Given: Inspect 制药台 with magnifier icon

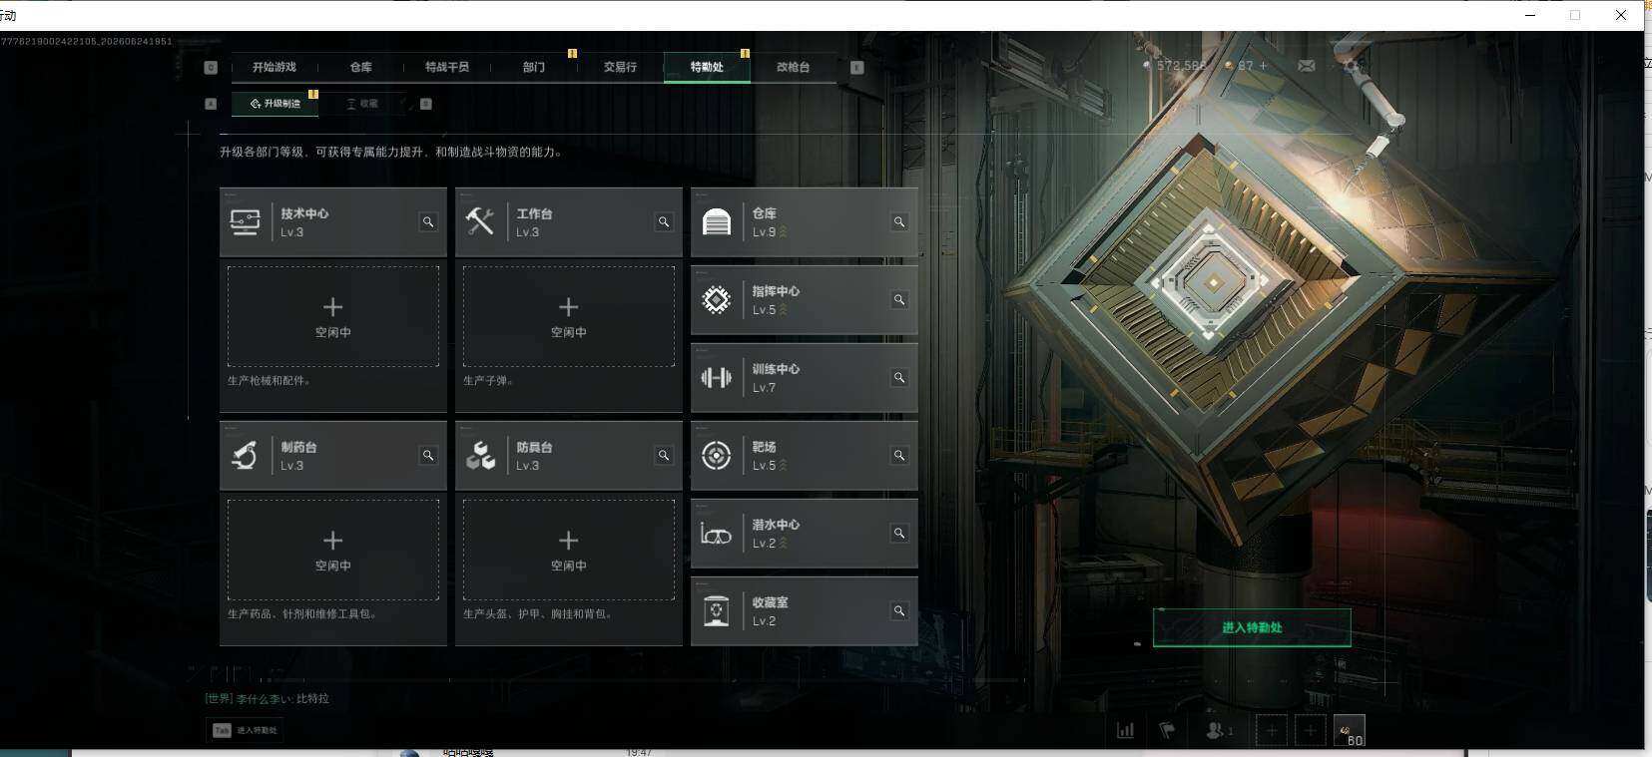Looking at the screenshot, I should click(x=428, y=456).
